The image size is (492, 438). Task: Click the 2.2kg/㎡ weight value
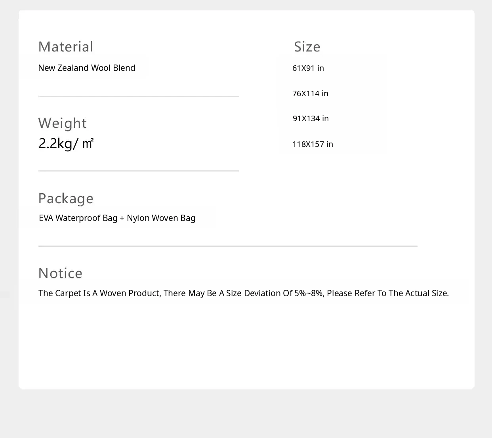click(x=66, y=143)
